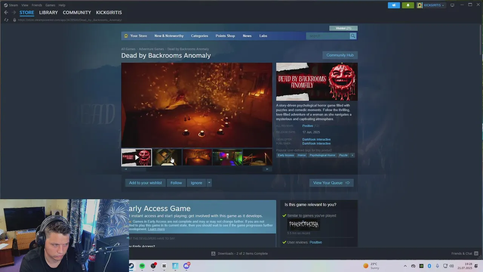
Task: Open the New & Noteworthy menu
Action: pos(169,36)
